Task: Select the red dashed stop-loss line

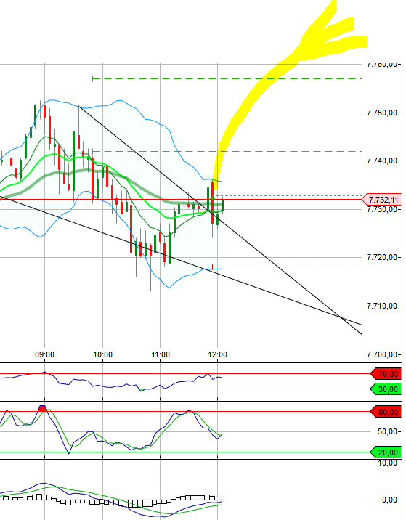Action: coord(286,267)
